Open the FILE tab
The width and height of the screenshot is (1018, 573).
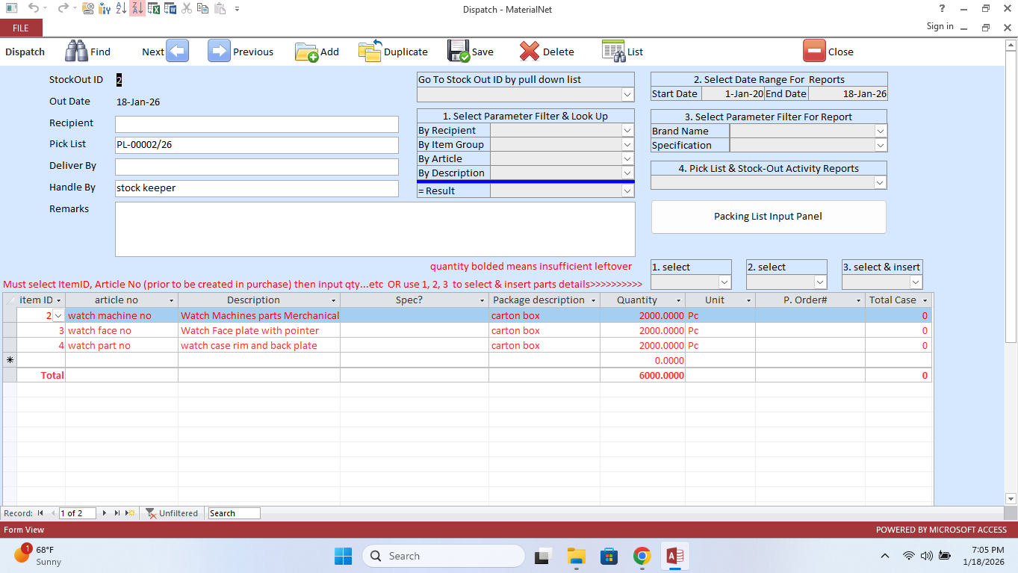point(21,28)
